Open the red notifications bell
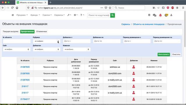The height and width of the screenshot is (105, 186). tap(160, 15)
